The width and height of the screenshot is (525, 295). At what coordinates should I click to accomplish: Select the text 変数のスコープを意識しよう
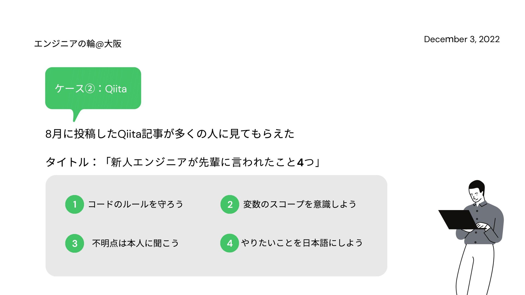tap(300, 204)
